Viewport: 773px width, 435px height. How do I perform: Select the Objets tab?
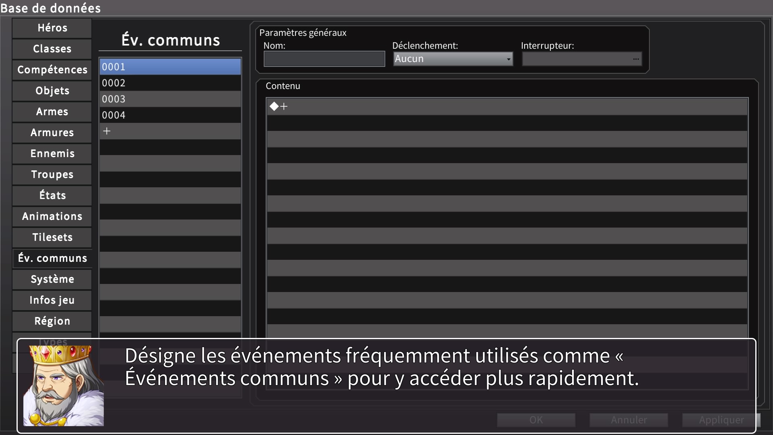[x=52, y=91]
